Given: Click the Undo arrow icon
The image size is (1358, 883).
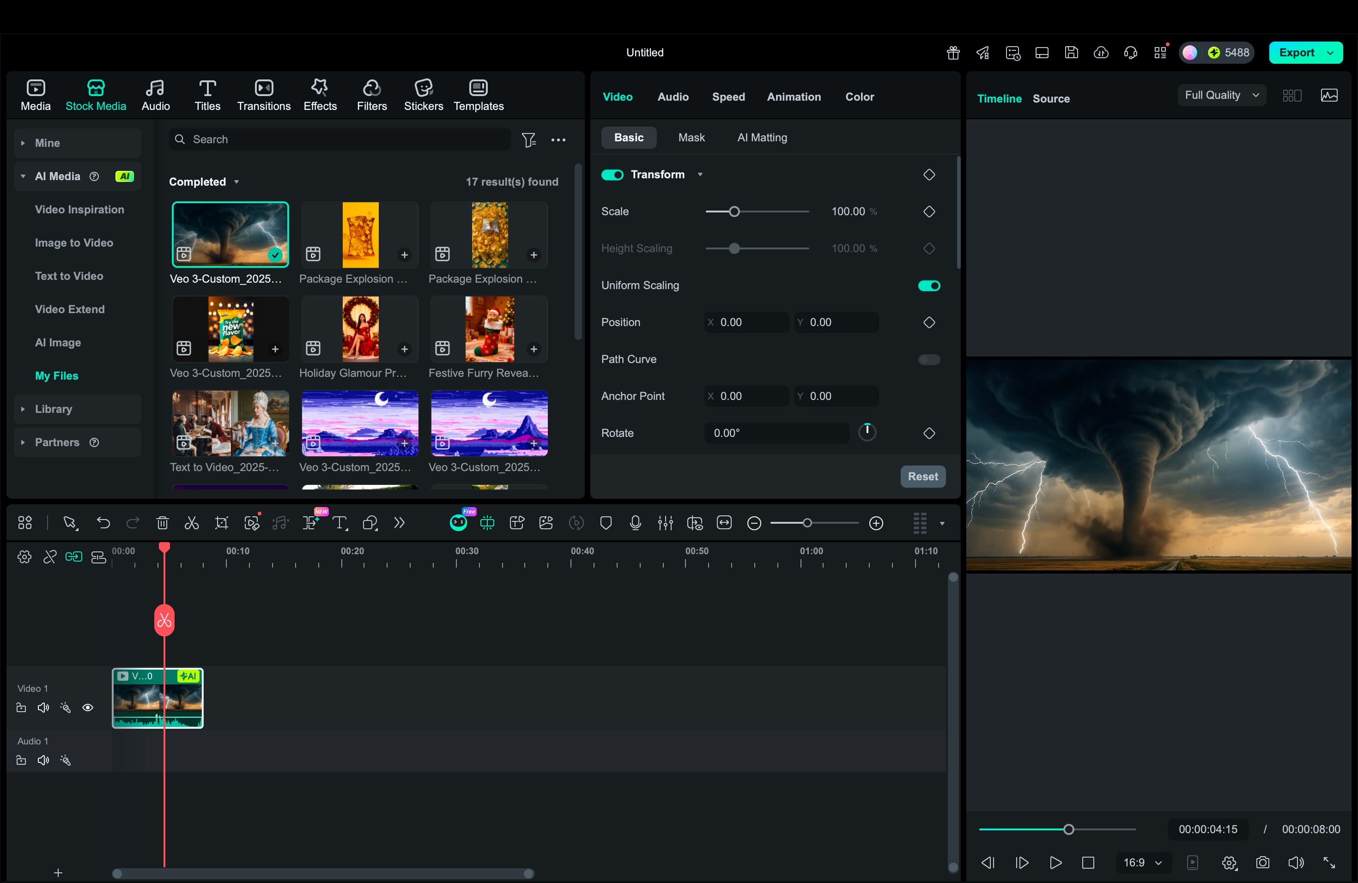Looking at the screenshot, I should coord(103,523).
